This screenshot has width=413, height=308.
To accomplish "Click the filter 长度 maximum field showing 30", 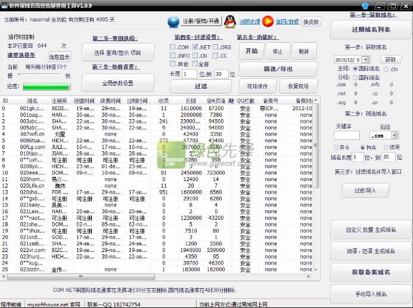I will coord(221,74).
